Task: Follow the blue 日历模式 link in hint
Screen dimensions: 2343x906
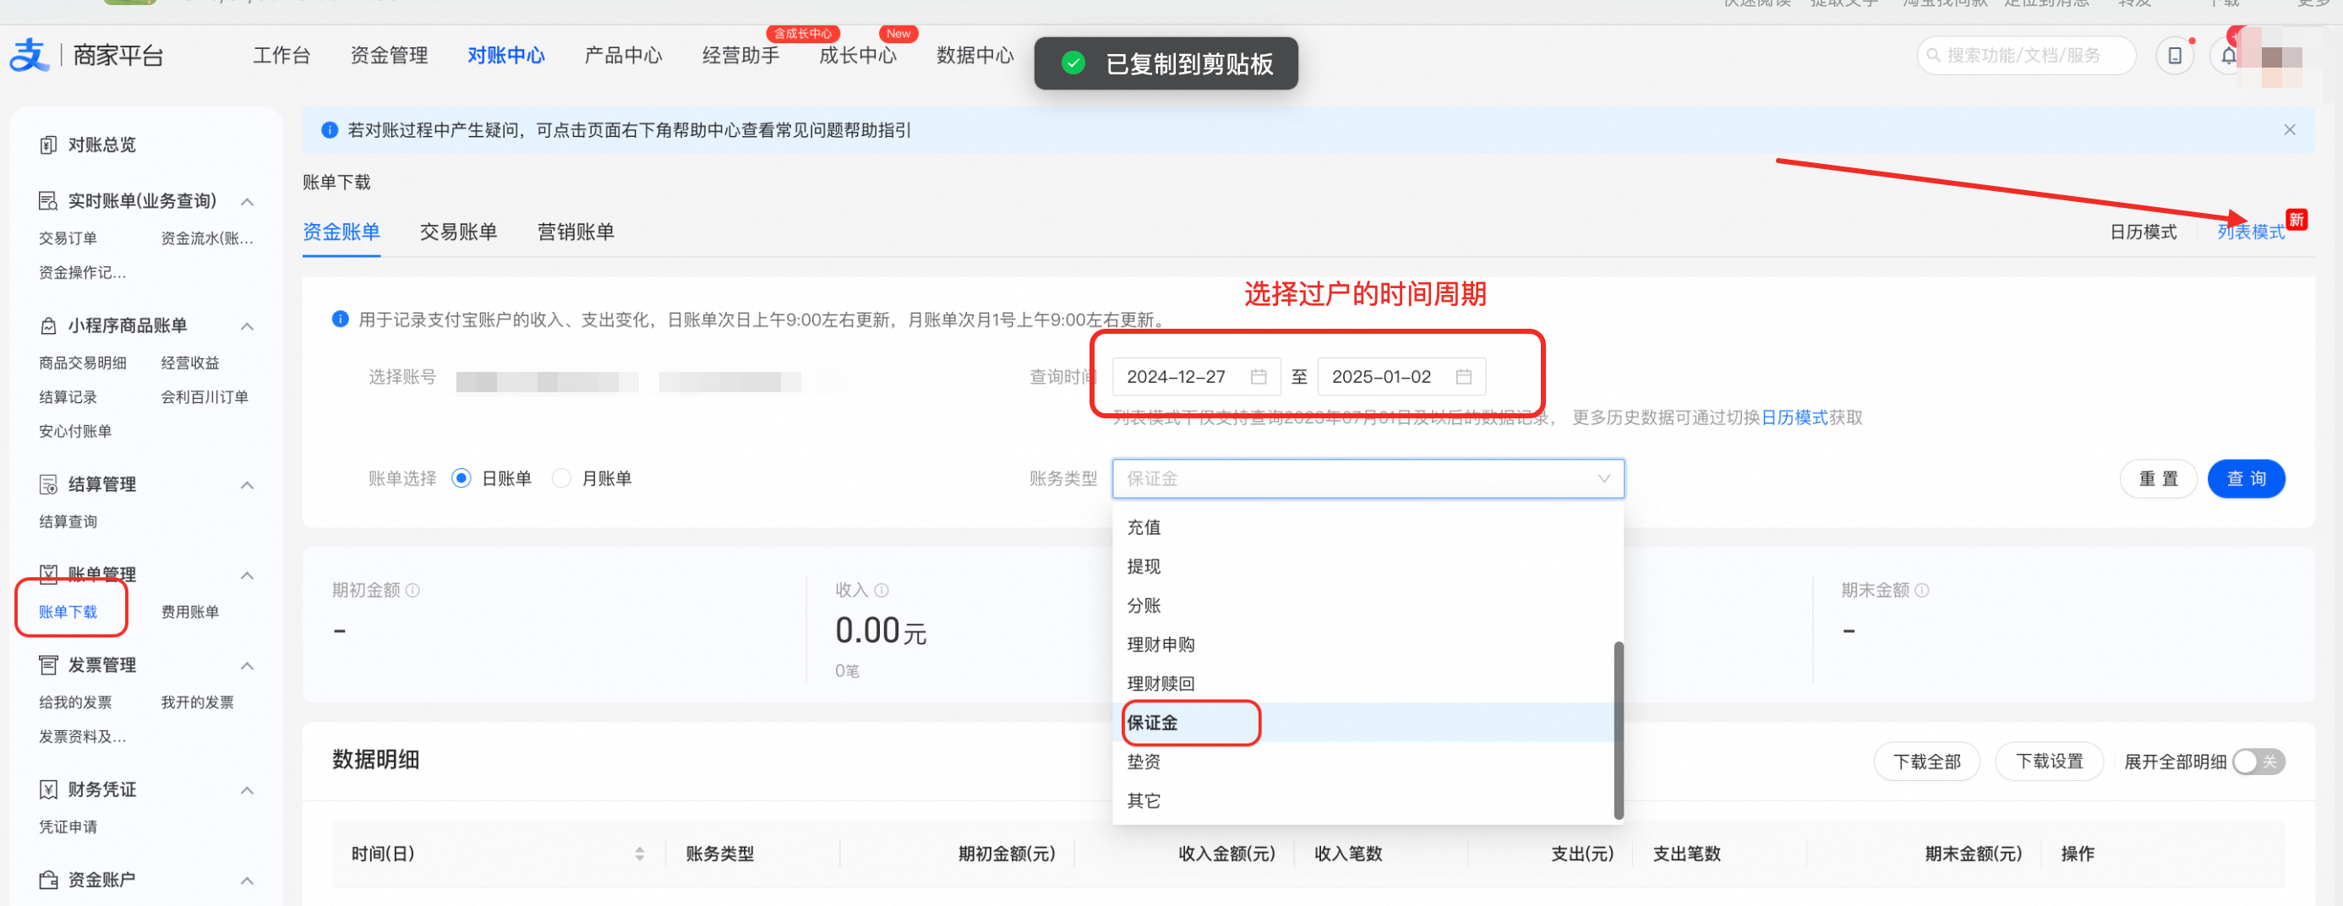Action: (1794, 418)
